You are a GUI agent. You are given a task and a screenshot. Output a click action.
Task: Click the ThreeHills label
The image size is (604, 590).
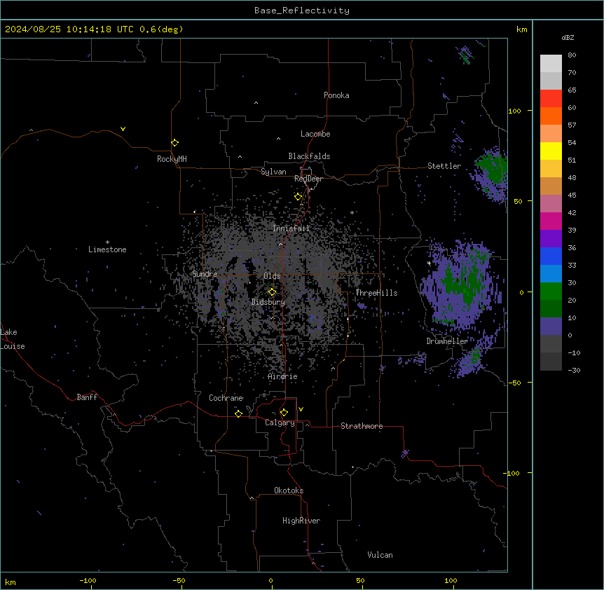tap(376, 293)
